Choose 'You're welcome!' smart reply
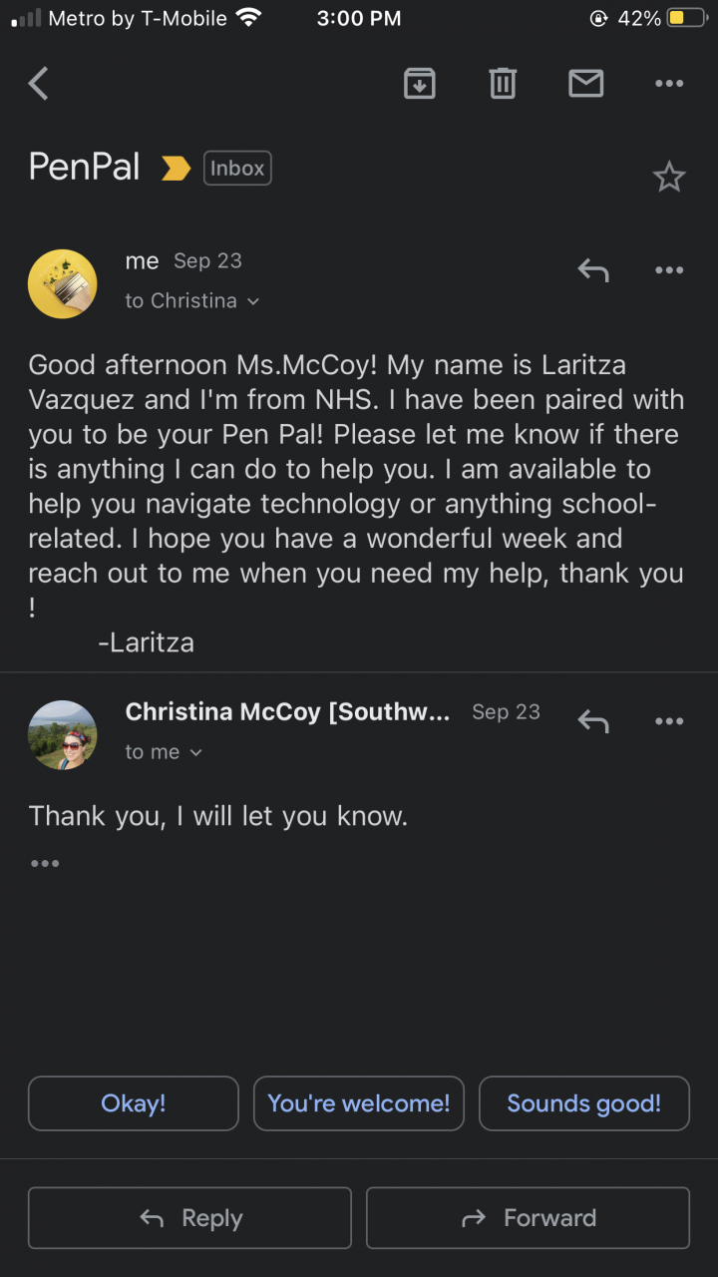The height and width of the screenshot is (1277, 718). [x=359, y=1103]
